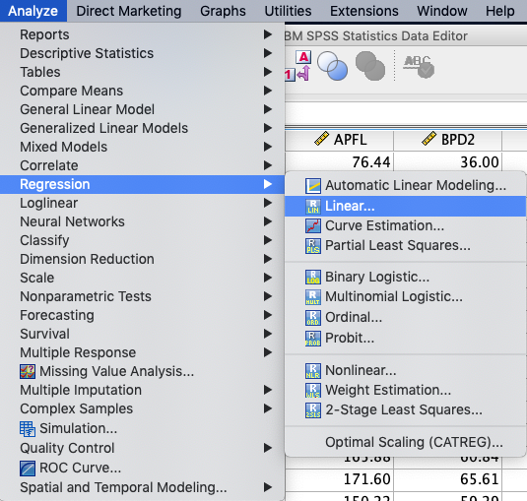Click the Linear regression LIN icon

313,206
